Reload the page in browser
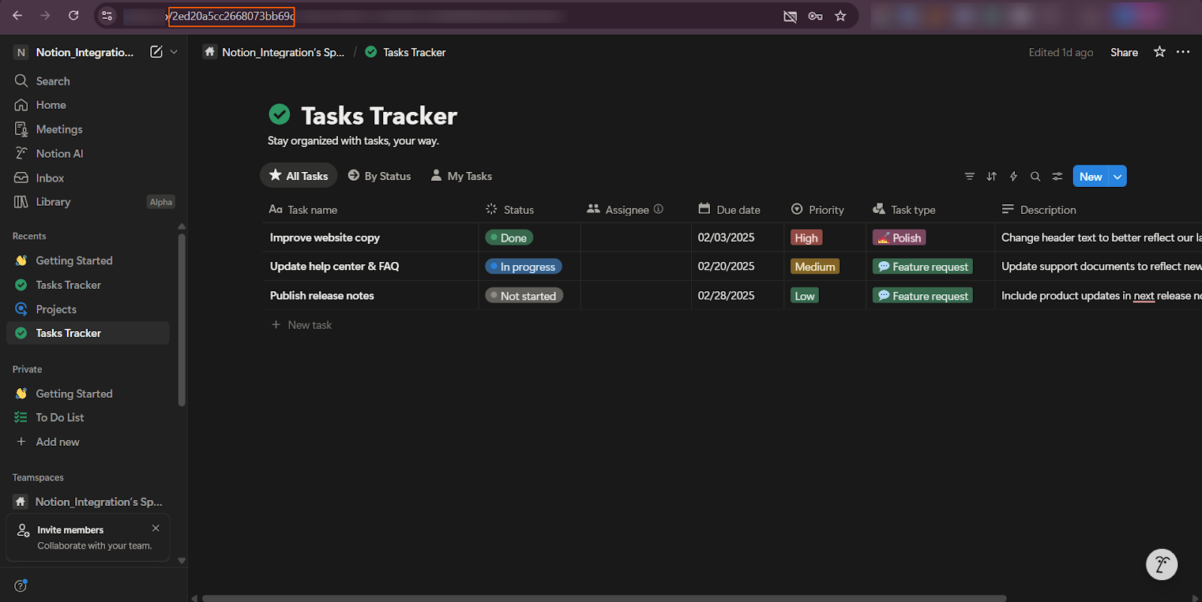The width and height of the screenshot is (1202, 602). coord(74,15)
